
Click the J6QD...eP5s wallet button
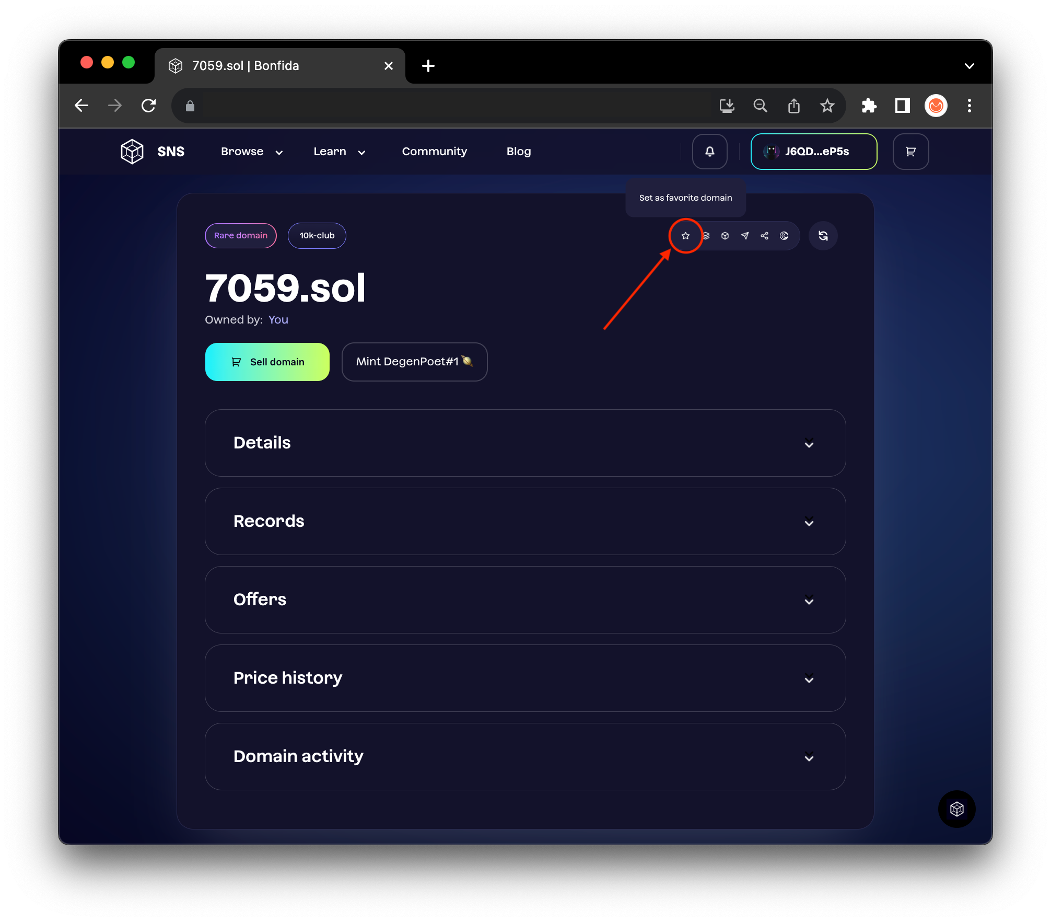coord(813,152)
